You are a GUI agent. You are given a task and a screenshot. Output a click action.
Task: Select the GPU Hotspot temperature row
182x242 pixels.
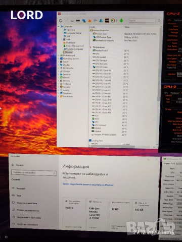coord(110,125)
